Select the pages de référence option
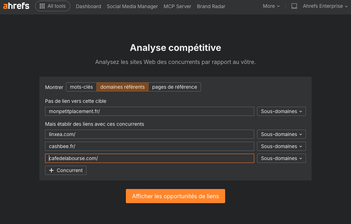The width and height of the screenshot is (351, 224). click(174, 87)
